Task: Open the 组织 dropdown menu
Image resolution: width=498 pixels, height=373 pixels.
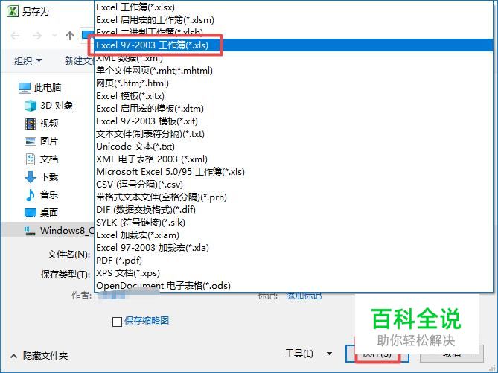Action: tap(28, 60)
